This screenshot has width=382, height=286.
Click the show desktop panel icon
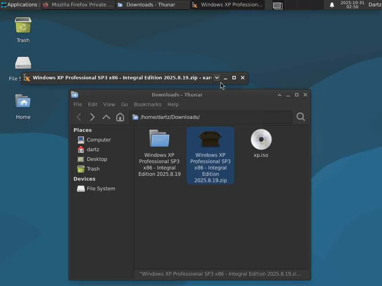pos(278,5)
